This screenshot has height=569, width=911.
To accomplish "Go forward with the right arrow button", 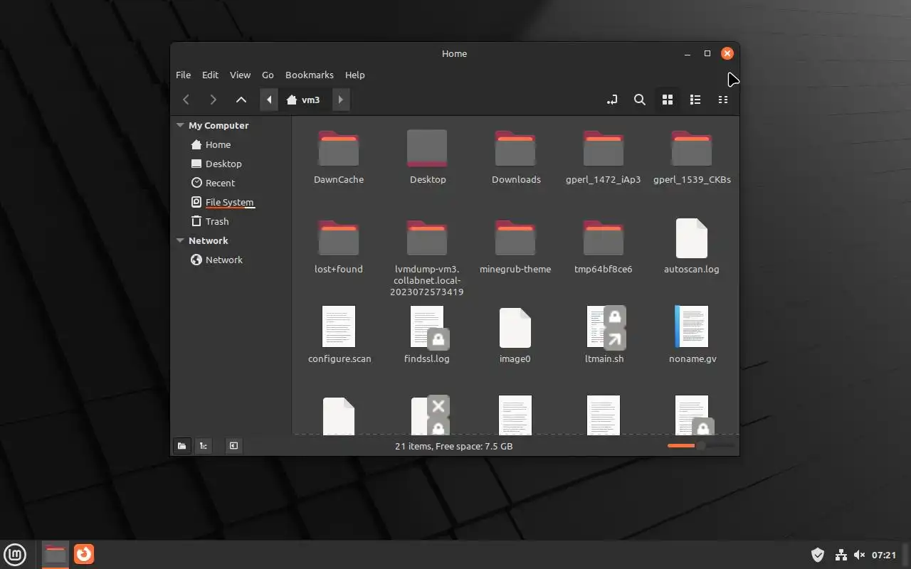I will pyautogui.click(x=213, y=100).
